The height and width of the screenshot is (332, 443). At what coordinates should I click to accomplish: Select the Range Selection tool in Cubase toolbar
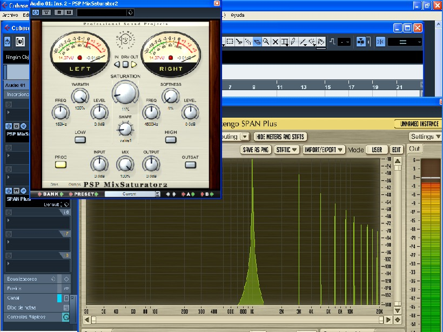click(230, 42)
